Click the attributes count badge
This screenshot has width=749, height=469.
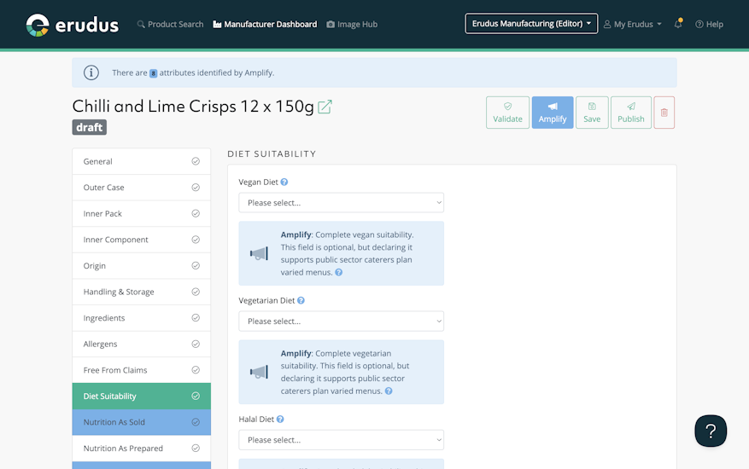point(154,73)
